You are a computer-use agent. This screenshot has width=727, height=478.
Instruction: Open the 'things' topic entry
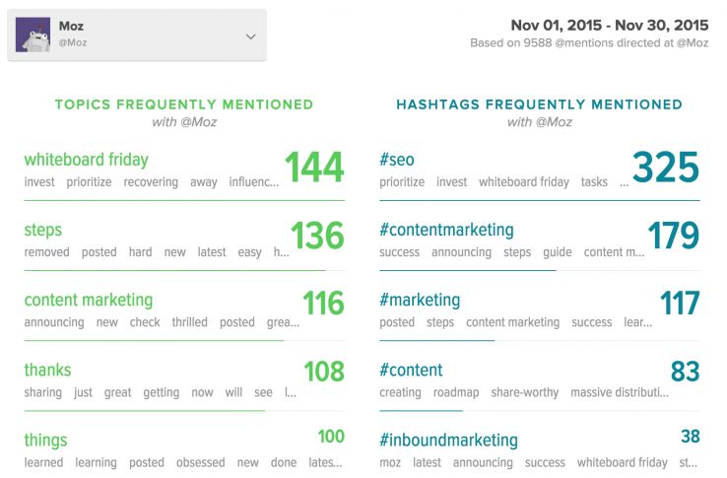tap(45, 440)
